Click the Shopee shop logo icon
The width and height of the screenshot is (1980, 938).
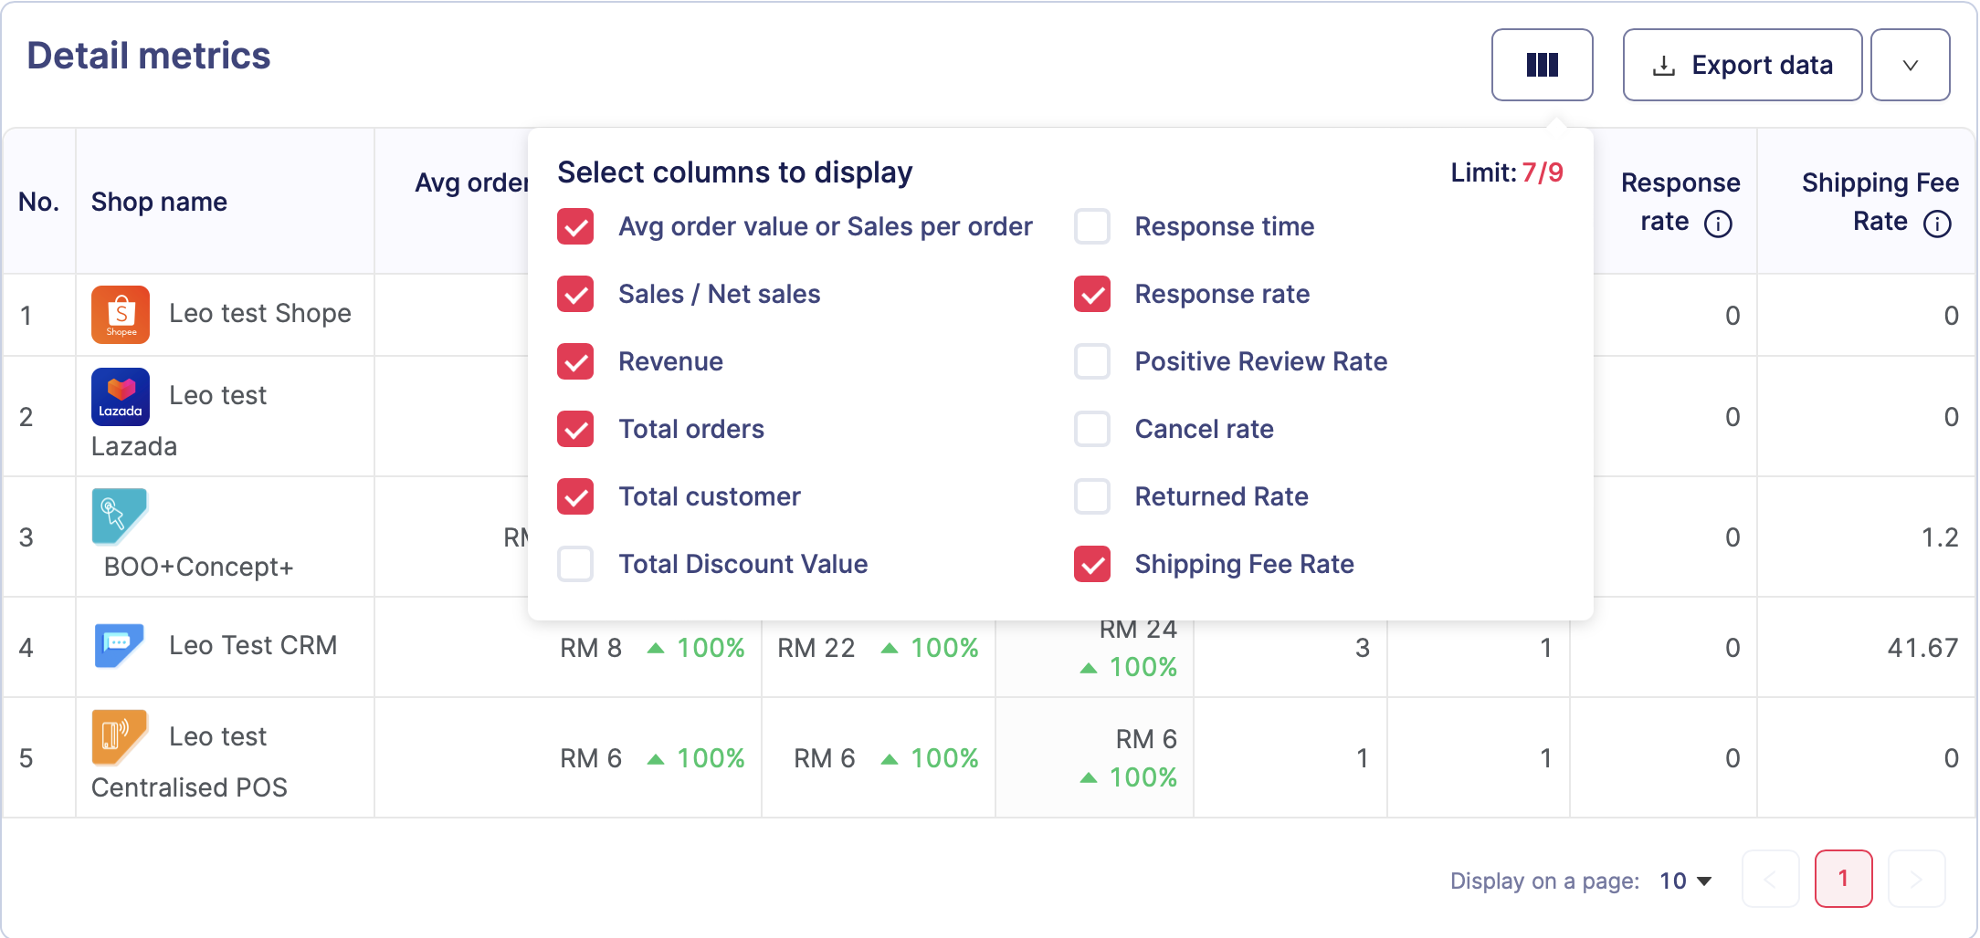click(121, 315)
